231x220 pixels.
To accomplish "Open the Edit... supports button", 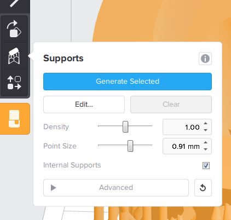I will (x=84, y=105).
